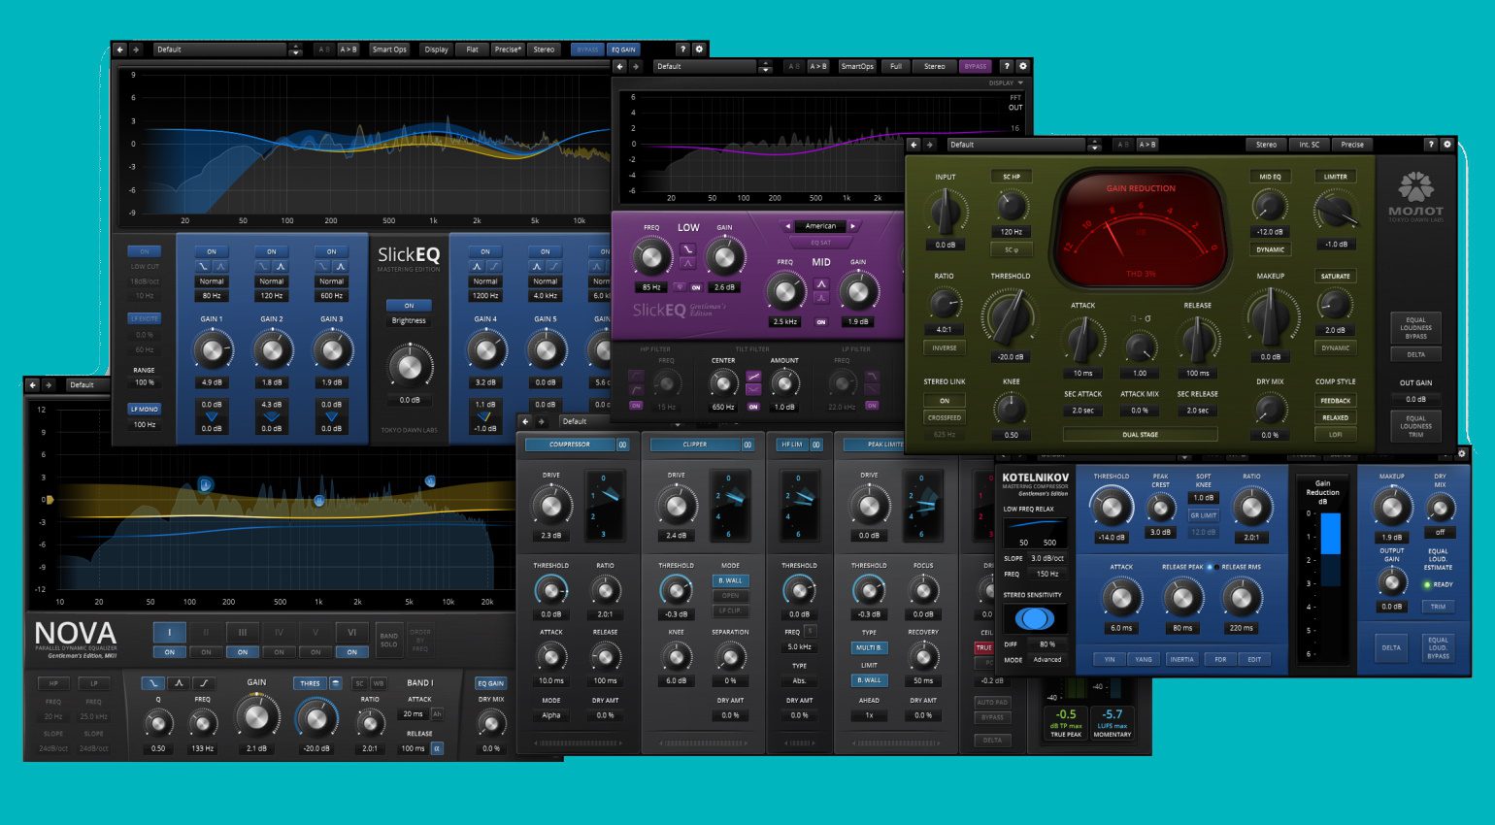Click link icon next to COMPRESSOR header
This screenshot has height=825, width=1495.
(623, 445)
